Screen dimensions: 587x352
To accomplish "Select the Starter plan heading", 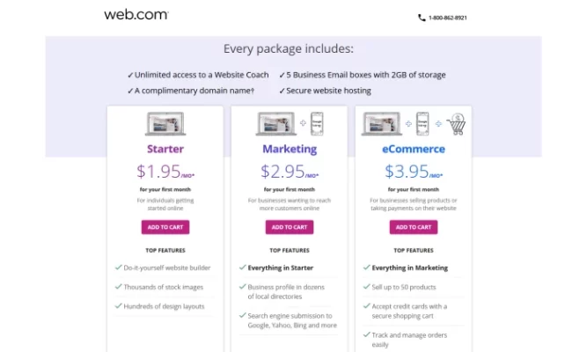I will pos(165,149).
